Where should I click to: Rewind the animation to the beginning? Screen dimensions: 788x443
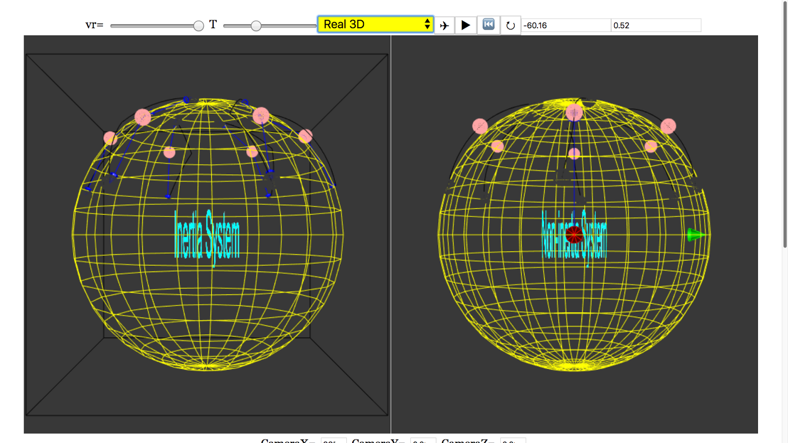click(489, 25)
